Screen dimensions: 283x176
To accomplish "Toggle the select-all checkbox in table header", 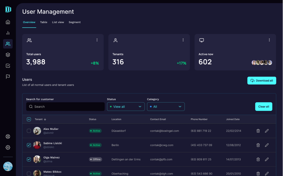I will click(x=29, y=119).
